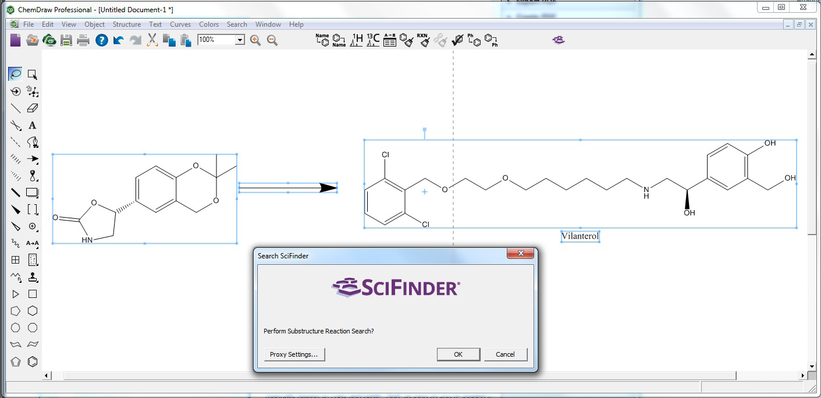Select the Lasso selection tool
The width and height of the screenshot is (821, 398).
[x=16, y=74]
